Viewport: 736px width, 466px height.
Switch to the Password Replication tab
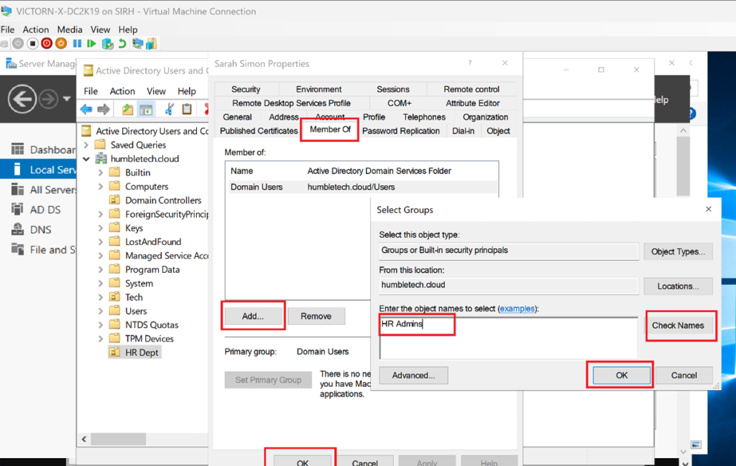pyautogui.click(x=401, y=131)
